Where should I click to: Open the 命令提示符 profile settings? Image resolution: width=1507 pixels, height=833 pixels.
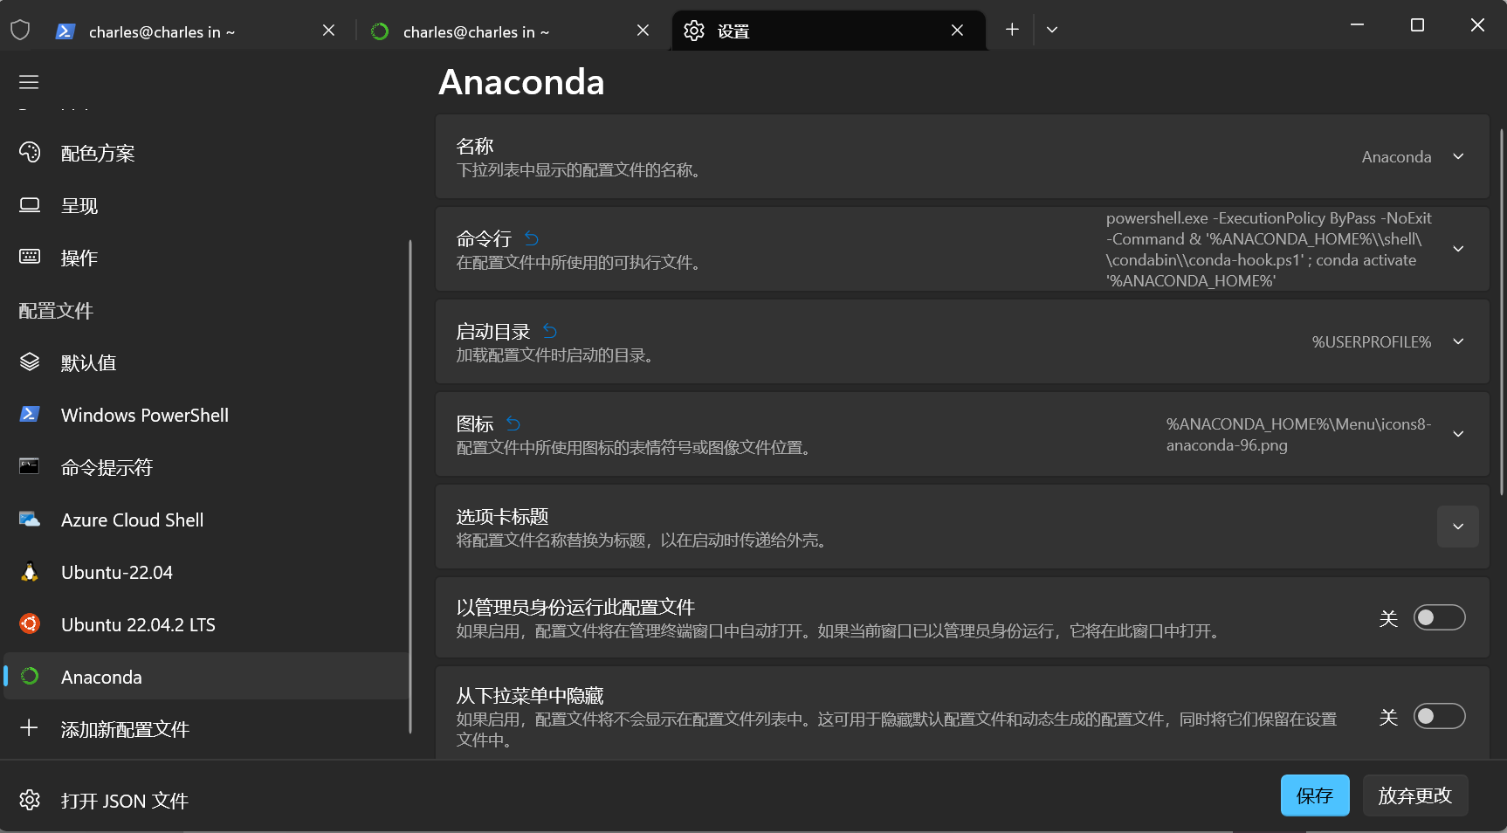tap(105, 467)
